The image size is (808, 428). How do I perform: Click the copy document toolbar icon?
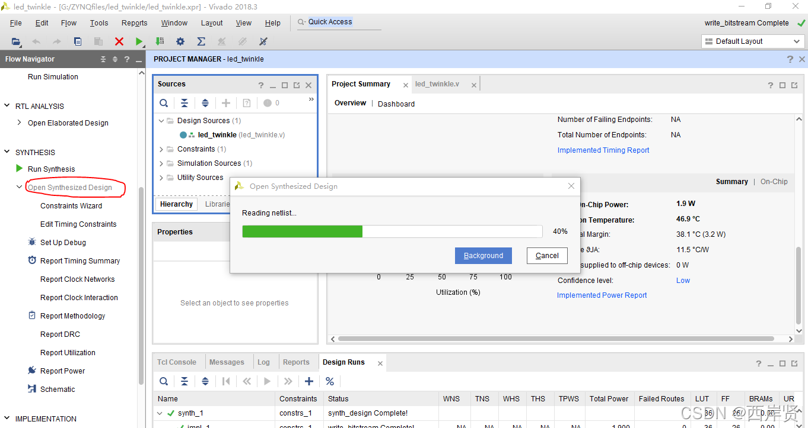tap(78, 41)
